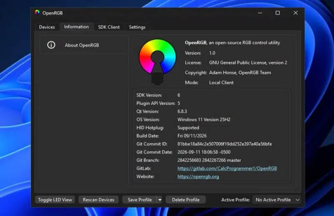Open the Active Profile dropdown

point(277,200)
